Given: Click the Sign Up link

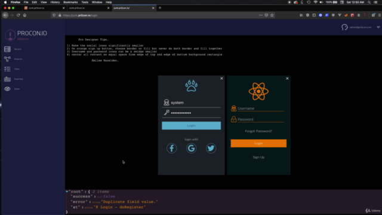Looking at the screenshot, I should (258, 157).
